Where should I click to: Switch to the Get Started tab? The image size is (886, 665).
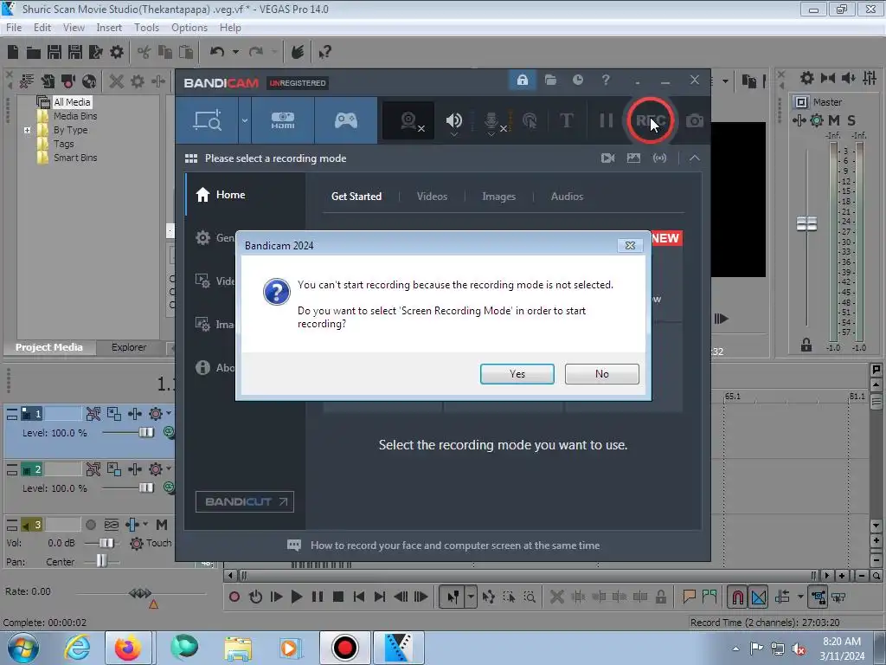[x=356, y=197]
